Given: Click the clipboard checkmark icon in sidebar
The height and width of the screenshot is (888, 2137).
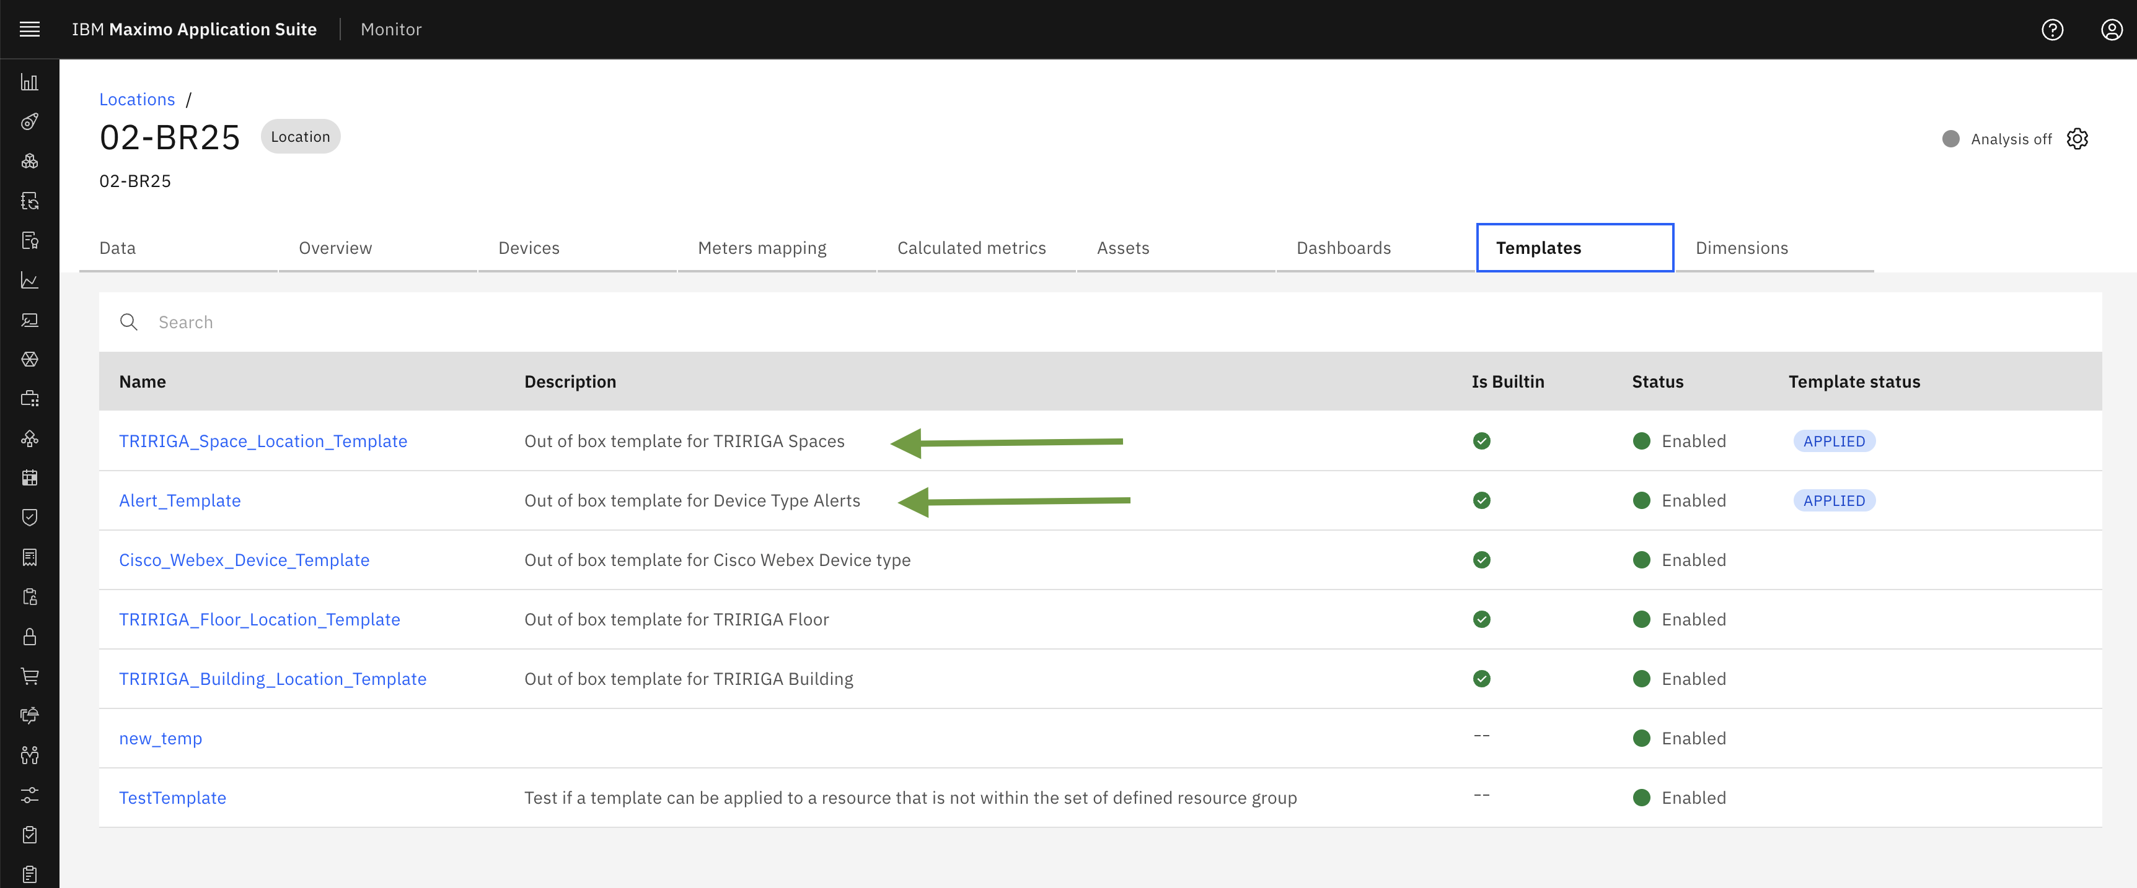Looking at the screenshot, I should pos(30,835).
